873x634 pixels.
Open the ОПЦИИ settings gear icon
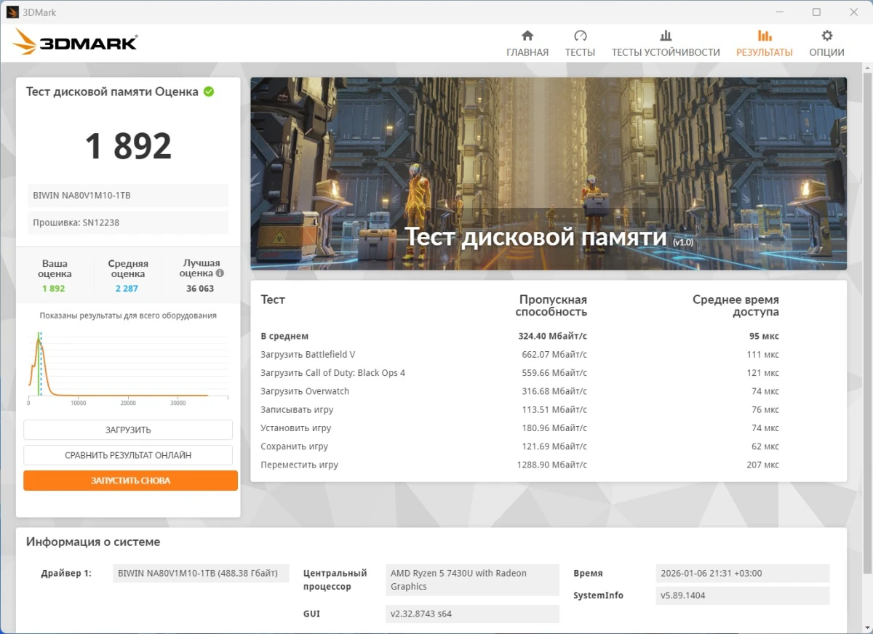[x=826, y=34]
